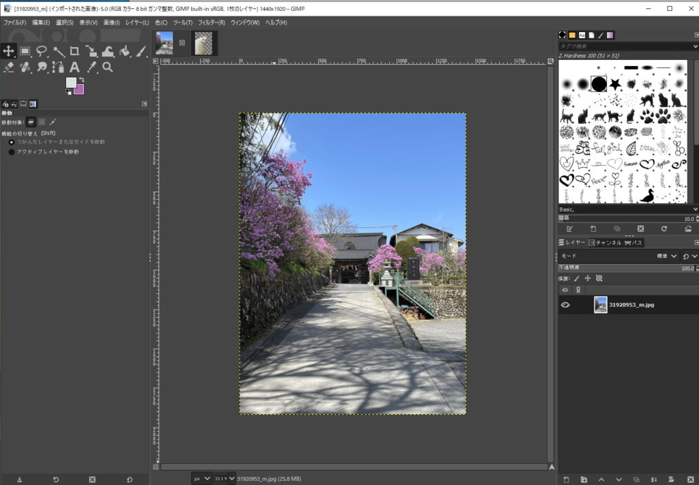The width and height of the screenshot is (699, 485).
Task: Activate the Text tool
Action: point(74,68)
